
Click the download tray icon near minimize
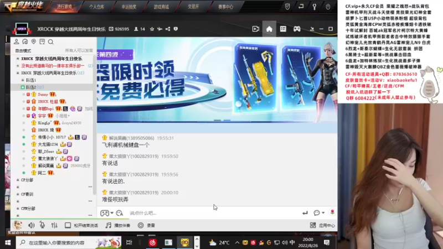(x=312, y=29)
